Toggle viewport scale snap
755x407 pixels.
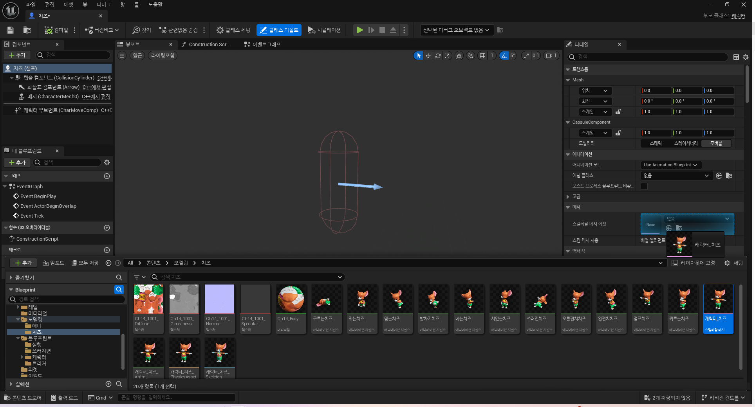point(526,56)
